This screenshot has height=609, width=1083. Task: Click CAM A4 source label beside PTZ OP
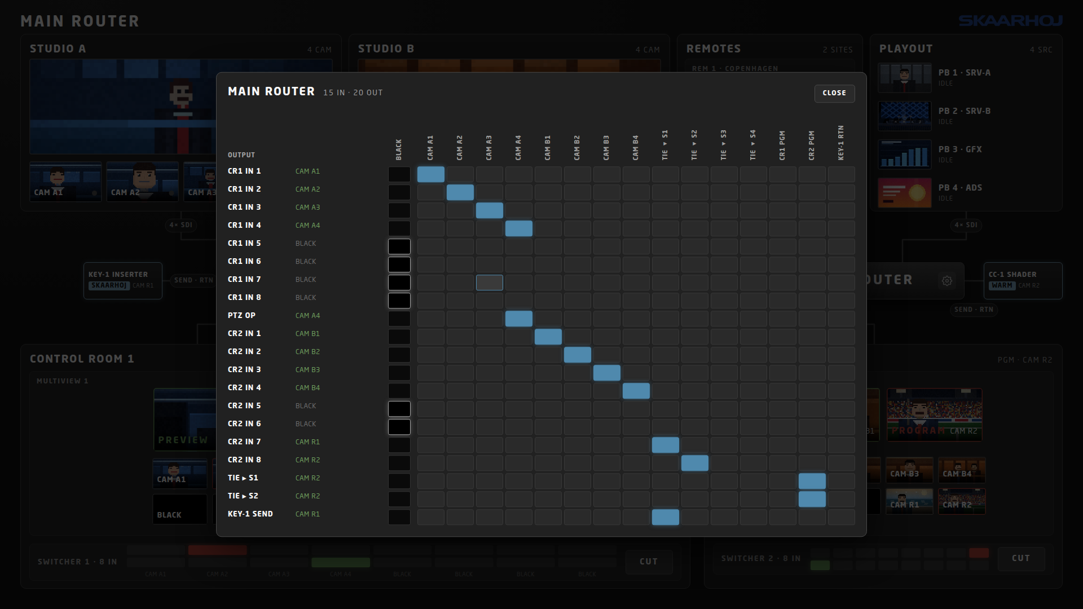[x=307, y=315]
